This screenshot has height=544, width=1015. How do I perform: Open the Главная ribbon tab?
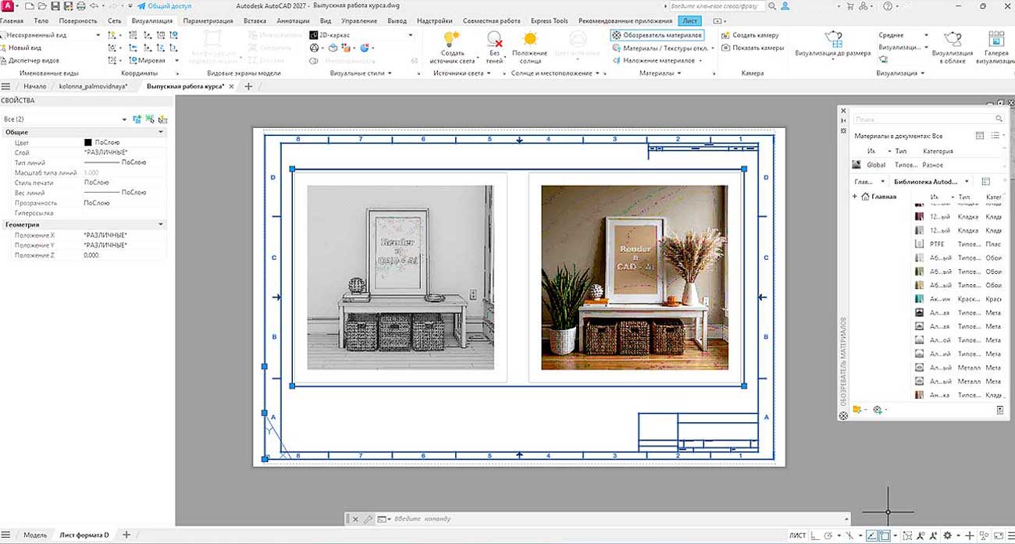pos(12,21)
